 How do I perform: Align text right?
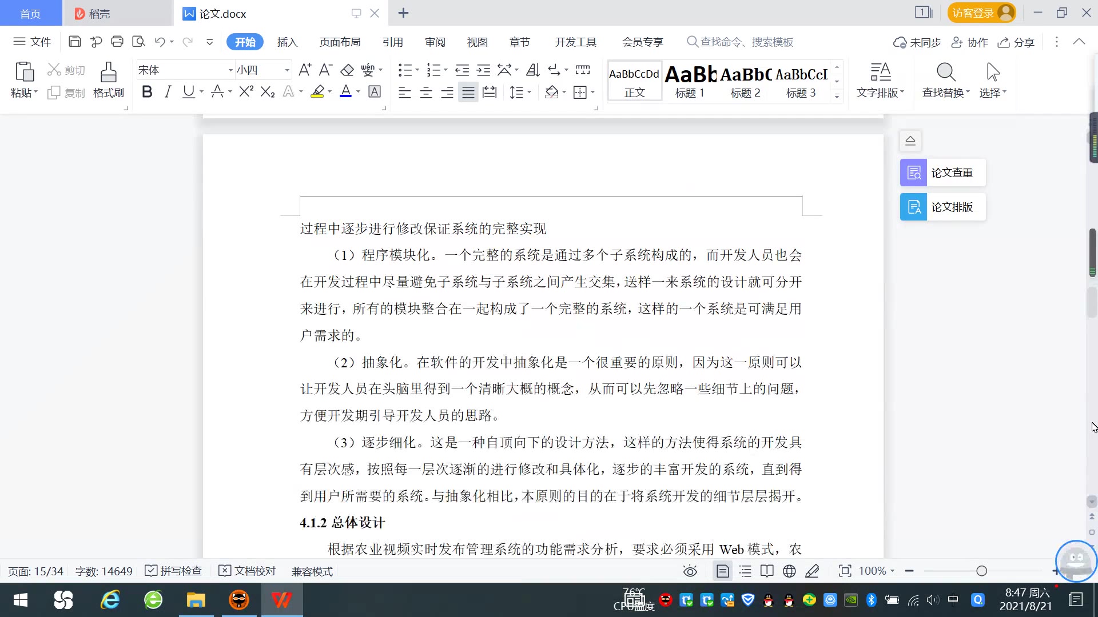coord(447,92)
